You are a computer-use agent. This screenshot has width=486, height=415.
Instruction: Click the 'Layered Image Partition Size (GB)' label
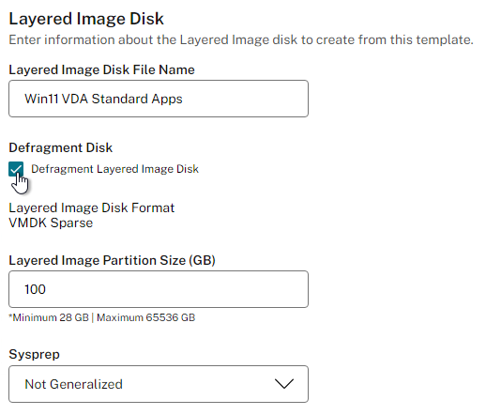pos(112,260)
